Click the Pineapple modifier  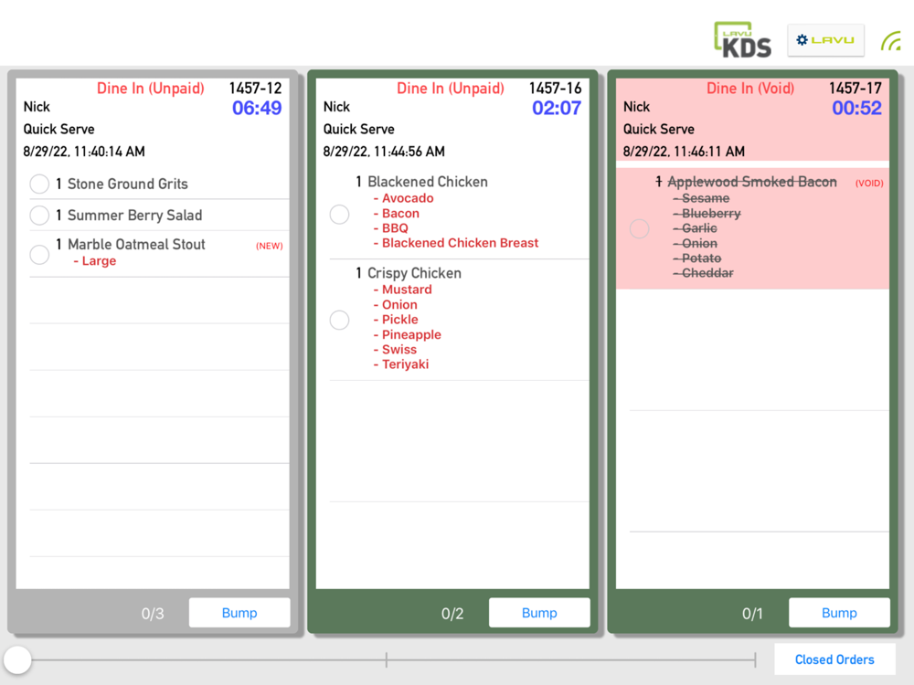(x=408, y=335)
